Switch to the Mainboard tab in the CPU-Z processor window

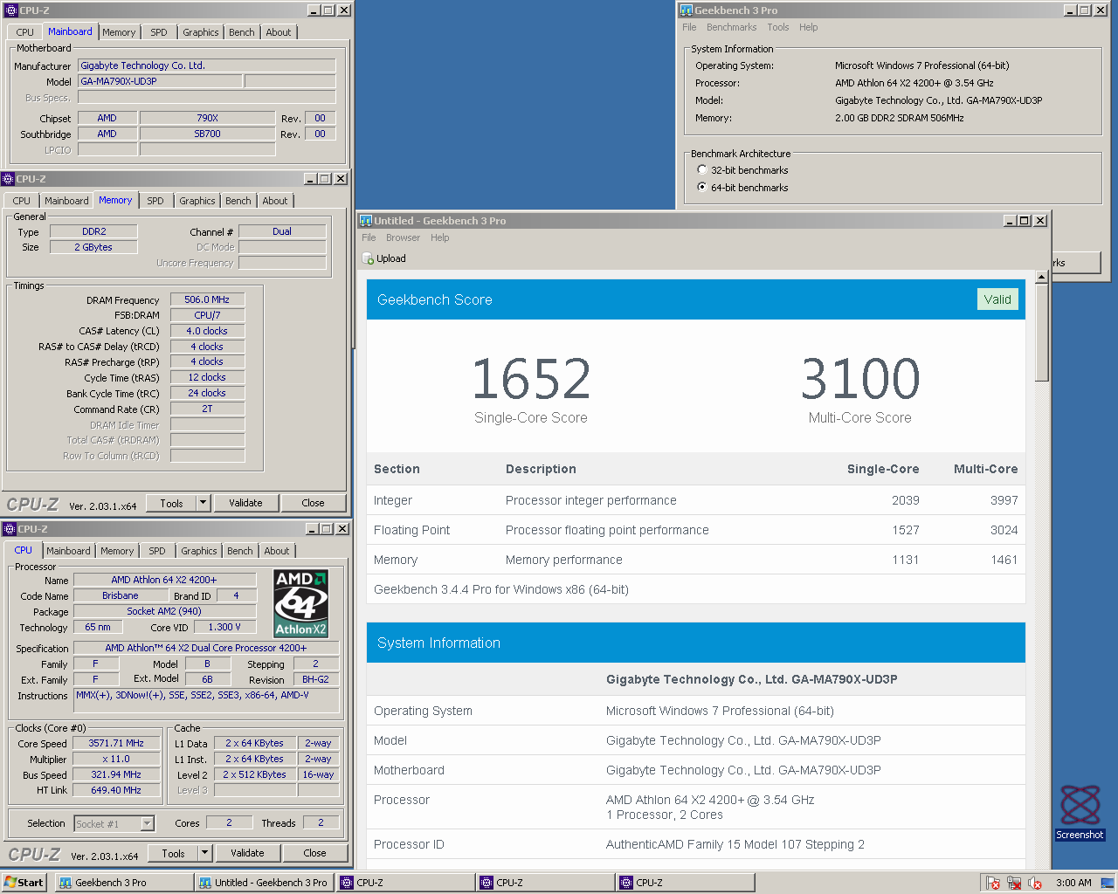tap(68, 551)
